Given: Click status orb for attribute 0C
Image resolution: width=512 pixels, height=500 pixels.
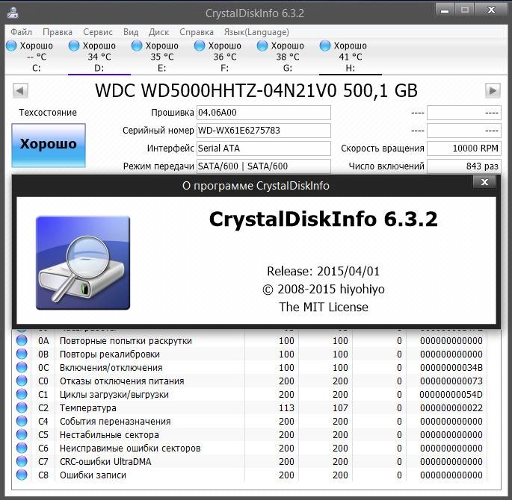Looking at the screenshot, I should (22, 367).
